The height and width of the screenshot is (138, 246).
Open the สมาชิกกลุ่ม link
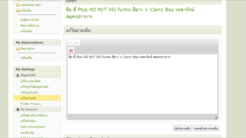(27, 132)
